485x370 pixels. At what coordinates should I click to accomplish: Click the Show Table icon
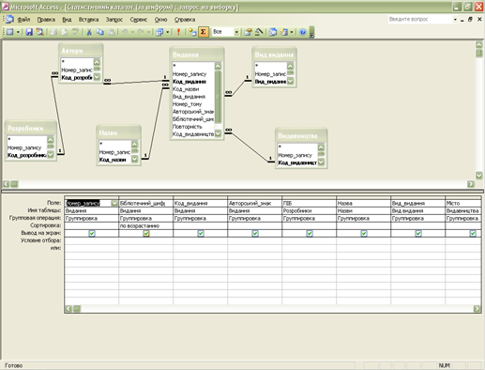click(x=192, y=32)
